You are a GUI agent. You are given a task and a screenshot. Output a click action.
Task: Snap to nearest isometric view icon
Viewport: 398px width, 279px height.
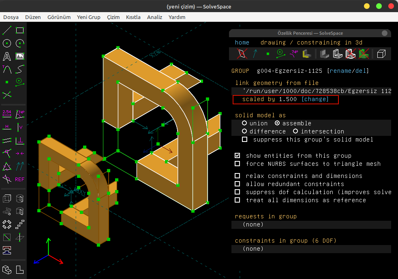(x=7, y=270)
